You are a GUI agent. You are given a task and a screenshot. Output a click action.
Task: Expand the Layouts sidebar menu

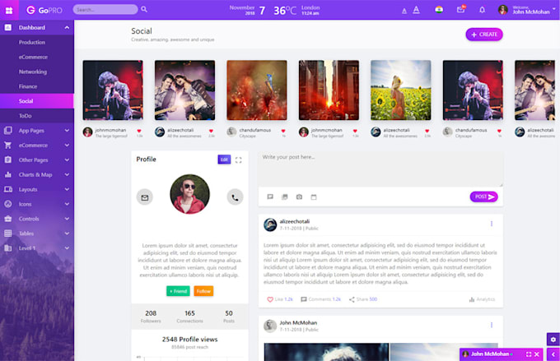(x=37, y=189)
